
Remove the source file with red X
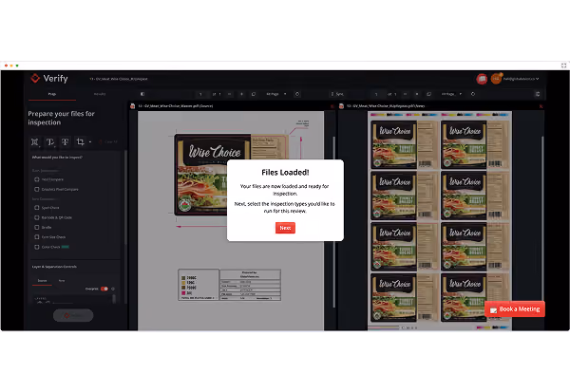(x=332, y=106)
